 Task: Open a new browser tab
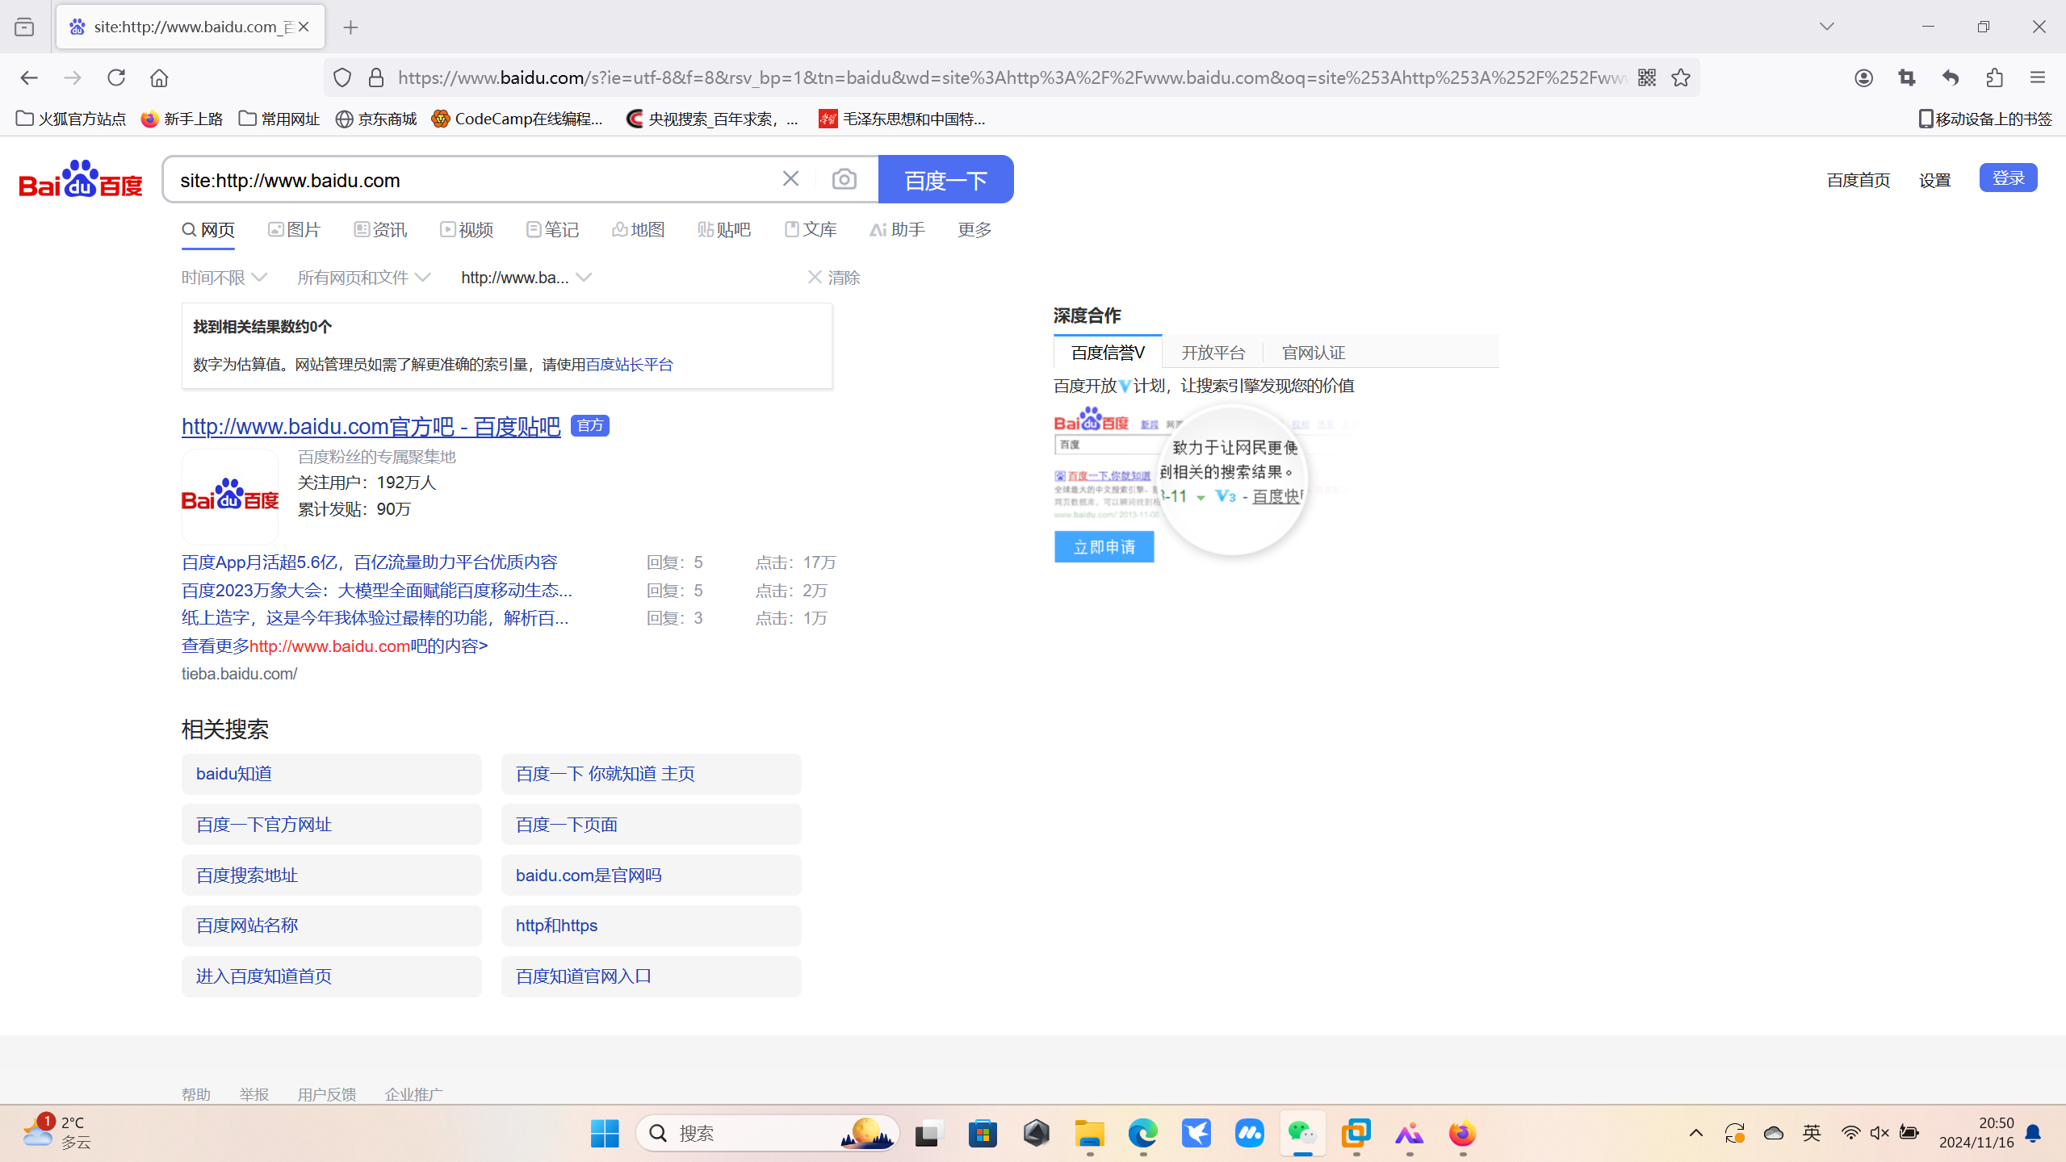[x=350, y=27]
